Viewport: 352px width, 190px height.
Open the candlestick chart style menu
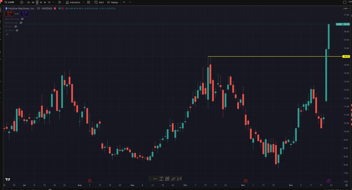click(x=60, y=2)
